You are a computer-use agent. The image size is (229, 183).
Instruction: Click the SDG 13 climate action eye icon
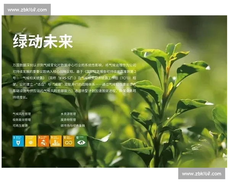click(x=81, y=141)
